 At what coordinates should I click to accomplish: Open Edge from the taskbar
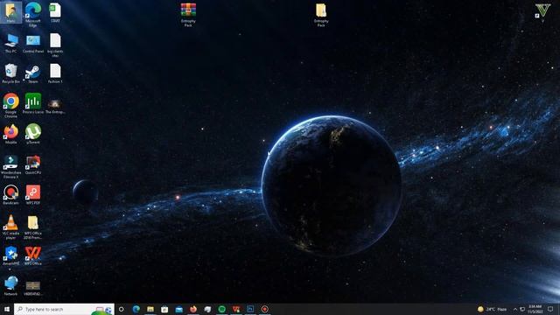136,309
